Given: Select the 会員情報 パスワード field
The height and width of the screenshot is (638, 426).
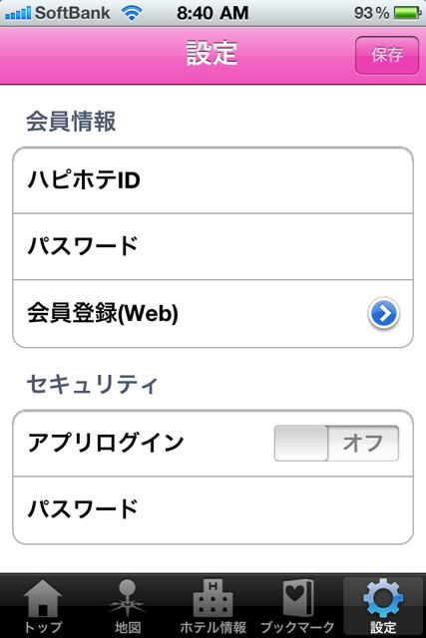Looking at the screenshot, I should coord(213,246).
